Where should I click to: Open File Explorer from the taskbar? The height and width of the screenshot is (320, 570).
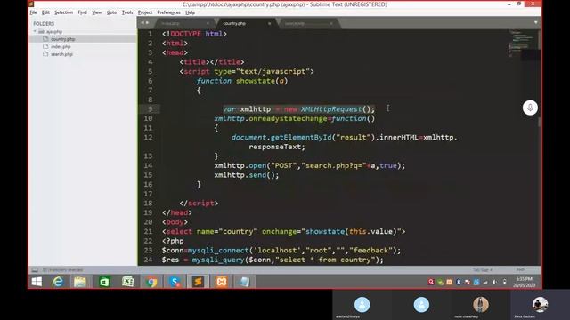click(x=80, y=282)
